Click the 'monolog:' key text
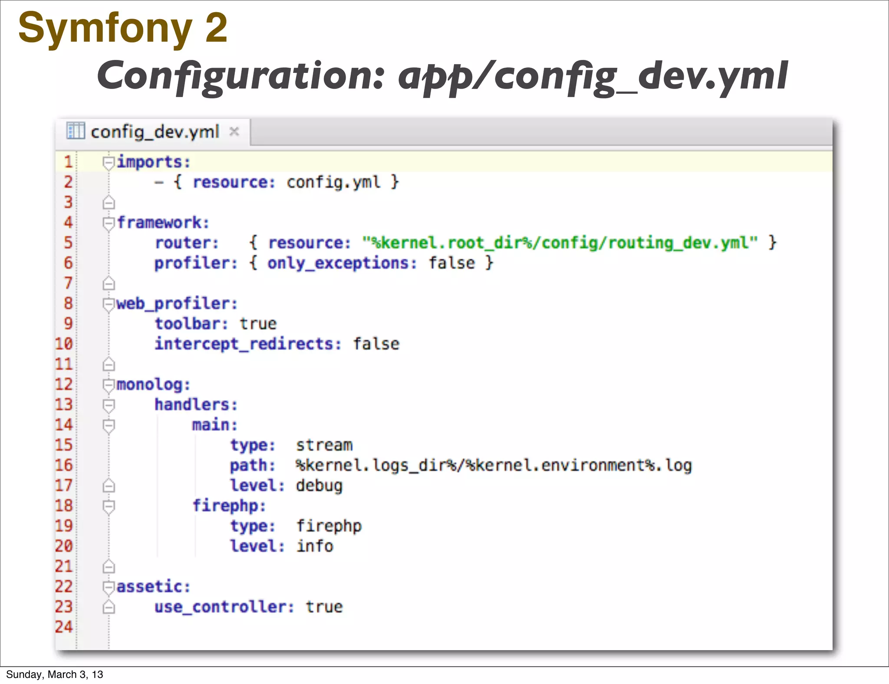Viewport: 889px width, 684px height. pos(154,385)
